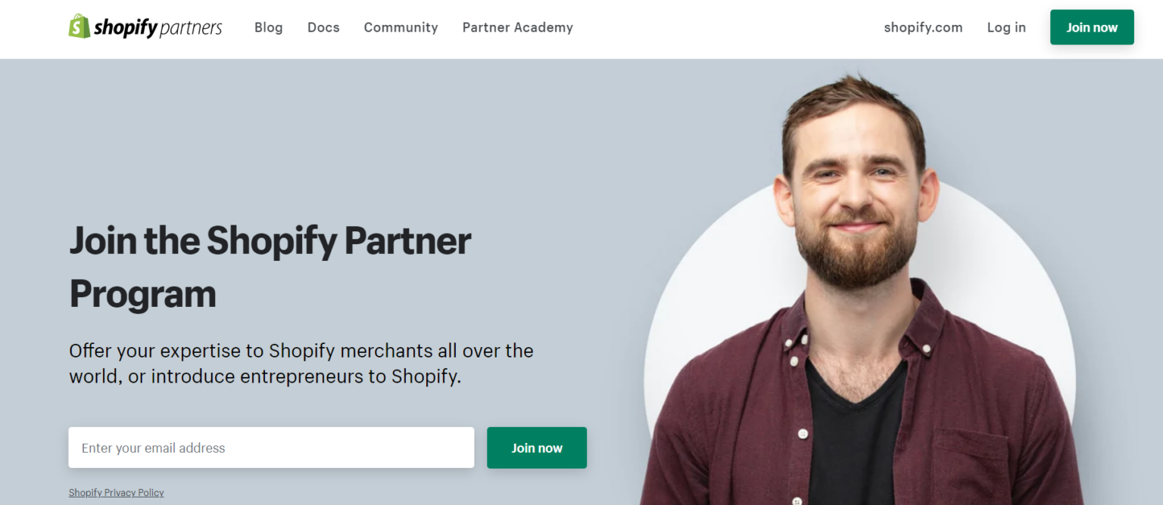1163x505 pixels.
Task: Click the man's maroon shirt chest pocket
Action: [x=971, y=461]
